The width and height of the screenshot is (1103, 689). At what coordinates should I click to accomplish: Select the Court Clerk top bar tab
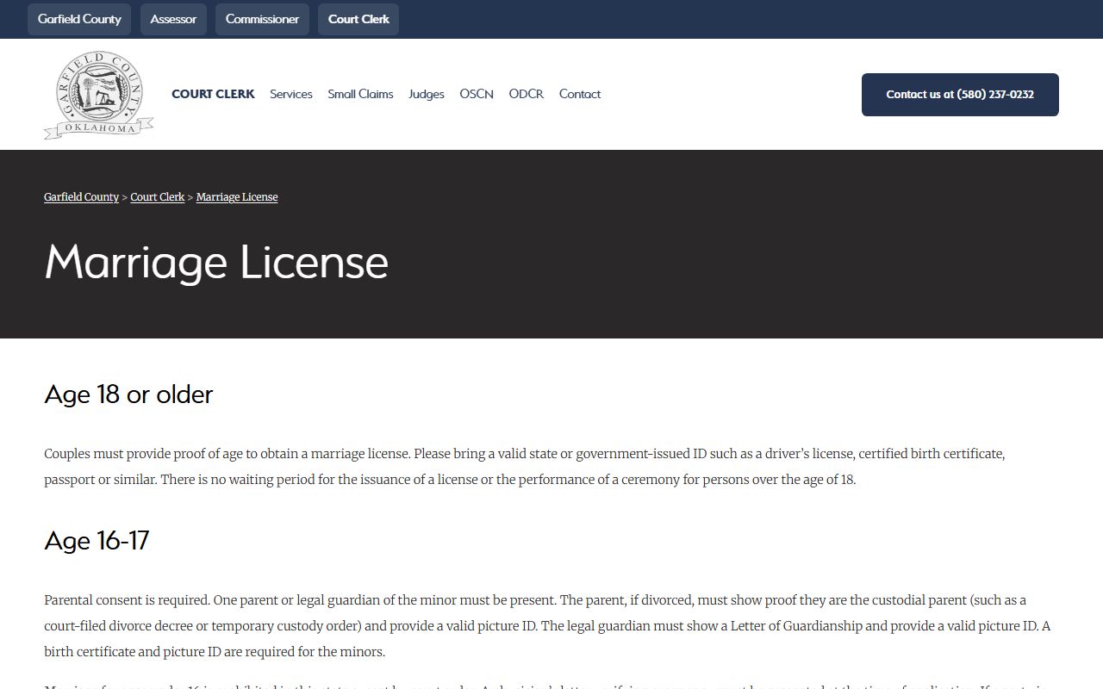[358, 19]
